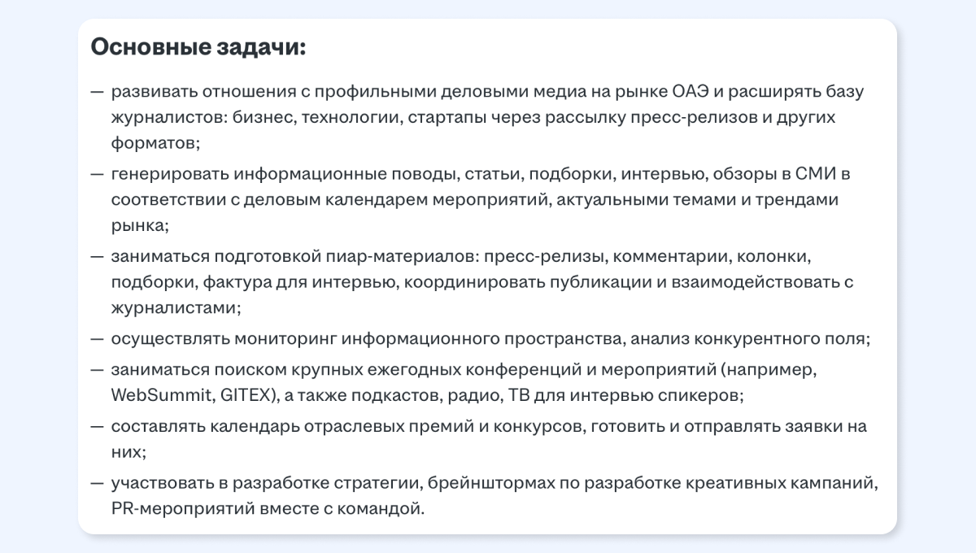
Task: Click the text "анализ конкурентного поля"
Action: pos(749,337)
